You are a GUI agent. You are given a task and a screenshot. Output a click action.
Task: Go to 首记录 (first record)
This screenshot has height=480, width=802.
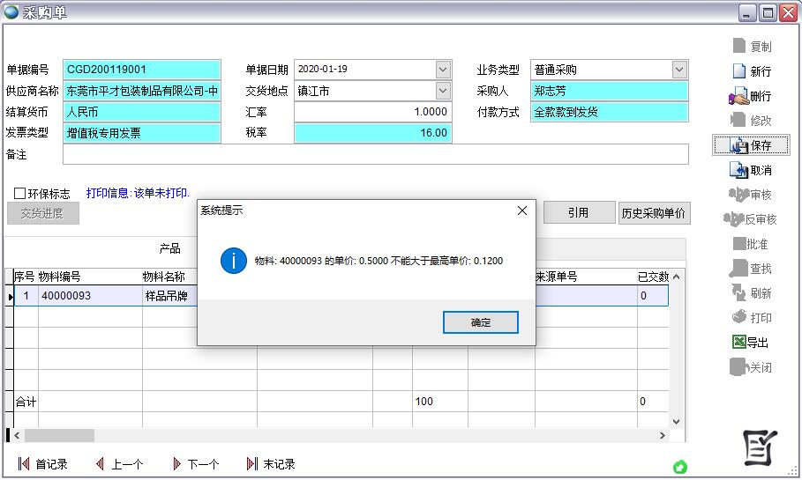[41, 464]
